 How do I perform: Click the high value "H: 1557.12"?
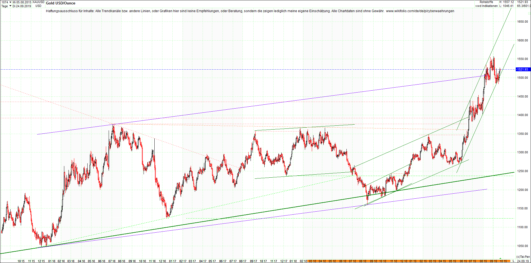pos(507,2)
